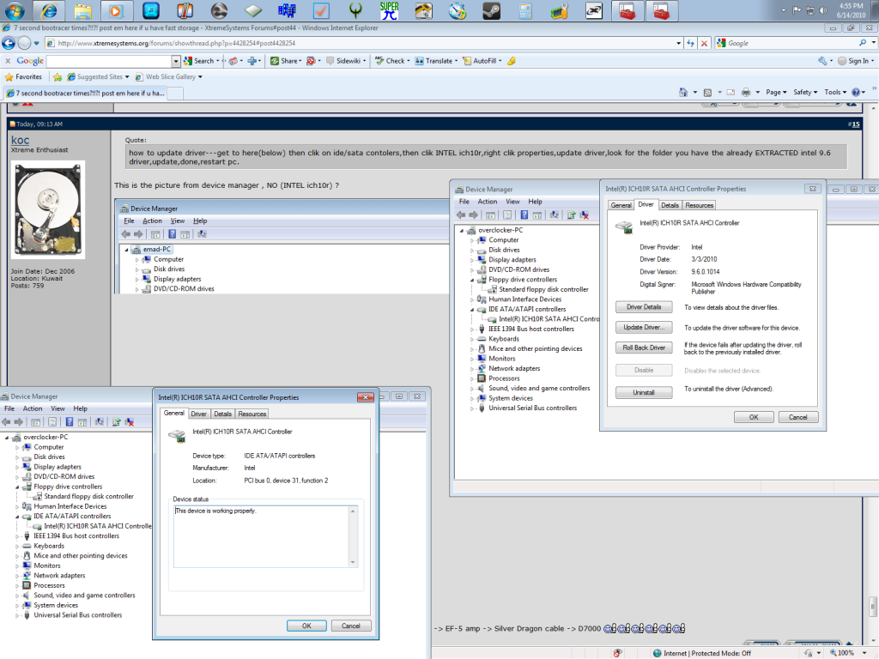Viewport: 879px width, 659px height.
Task: Collapse IDE ATA/ATAPI controllers in tree behind General-tab dialog
Action: click(x=17, y=517)
